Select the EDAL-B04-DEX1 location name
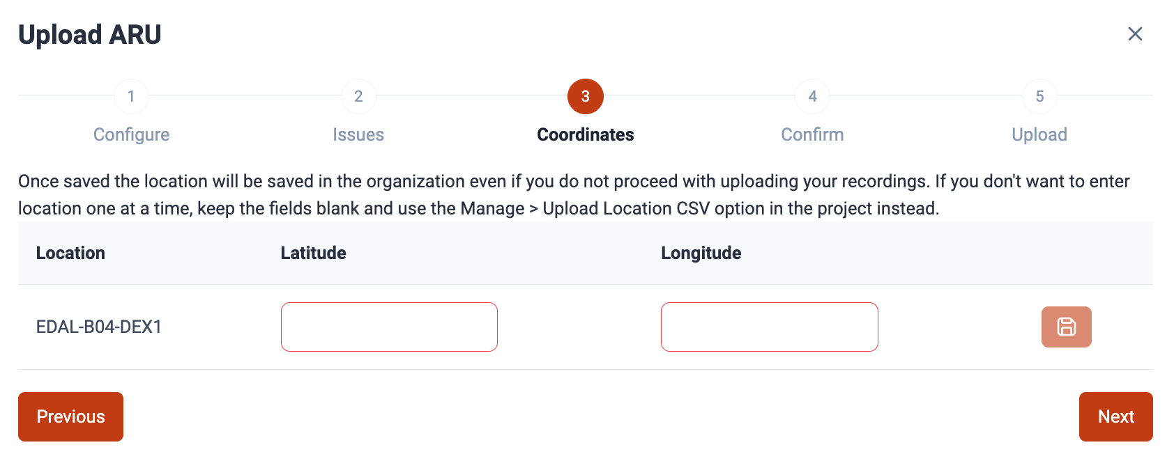 point(99,327)
